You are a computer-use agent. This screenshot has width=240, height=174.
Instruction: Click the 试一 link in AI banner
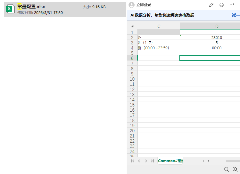(235, 15)
